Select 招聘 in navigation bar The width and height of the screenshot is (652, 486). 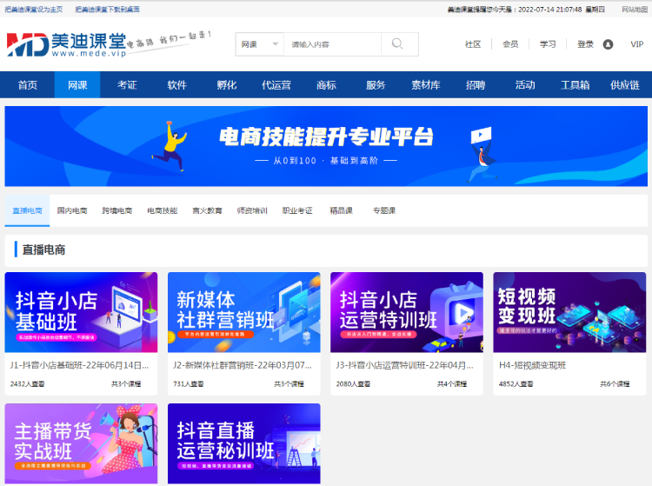tap(476, 85)
